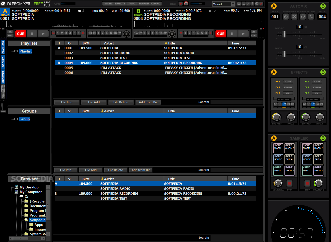Toggle ECHO effect FX 1 on deck B

pos(317,82)
